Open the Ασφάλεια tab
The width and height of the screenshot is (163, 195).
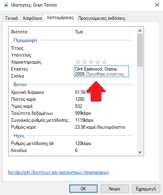point(32,18)
